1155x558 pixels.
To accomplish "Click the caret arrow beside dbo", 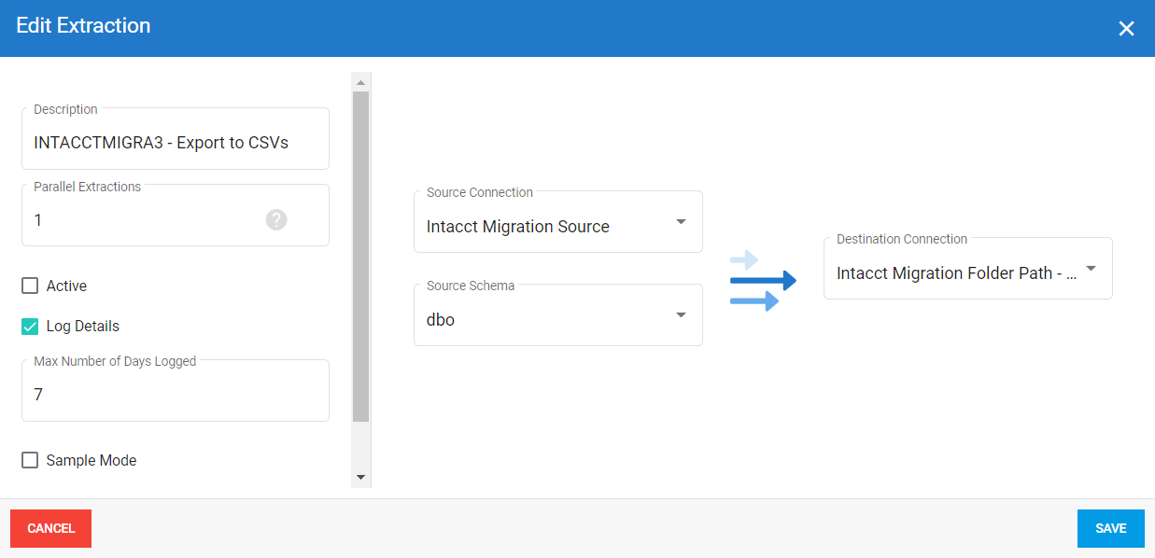I will pyautogui.click(x=681, y=315).
